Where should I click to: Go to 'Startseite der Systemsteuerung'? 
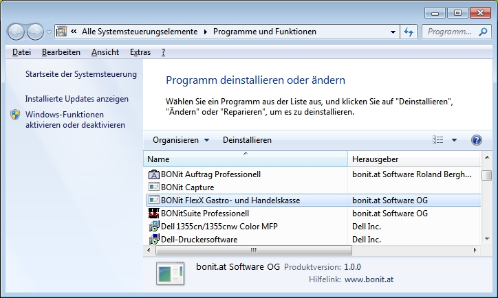pyautogui.click(x=81, y=74)
